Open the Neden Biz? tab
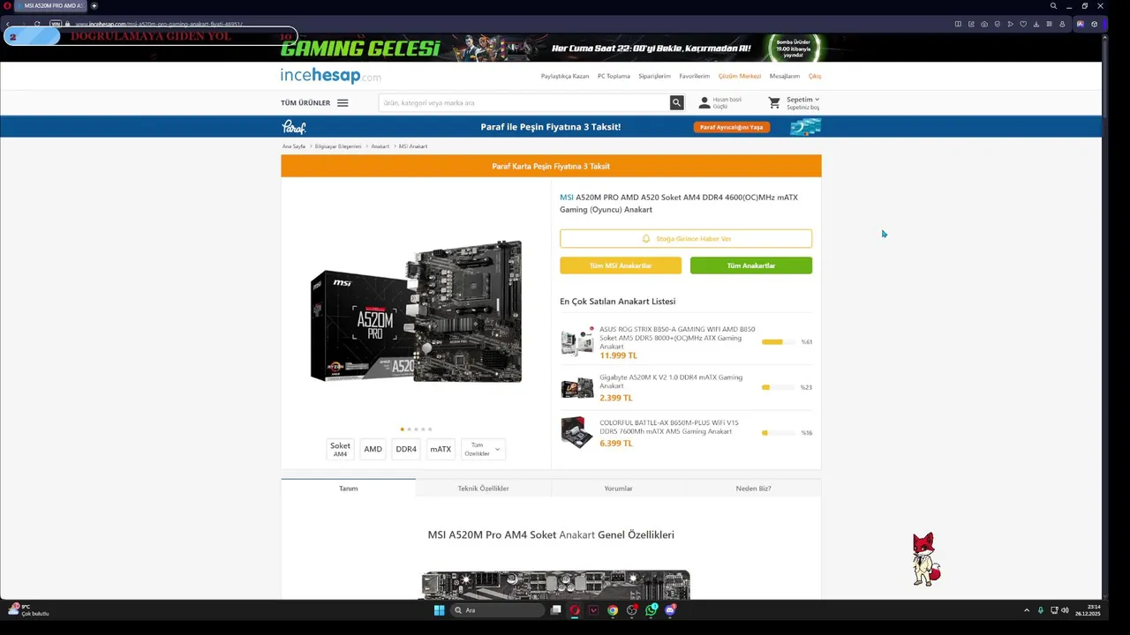This screenshot has width=1130, height=635. point(753,488)
